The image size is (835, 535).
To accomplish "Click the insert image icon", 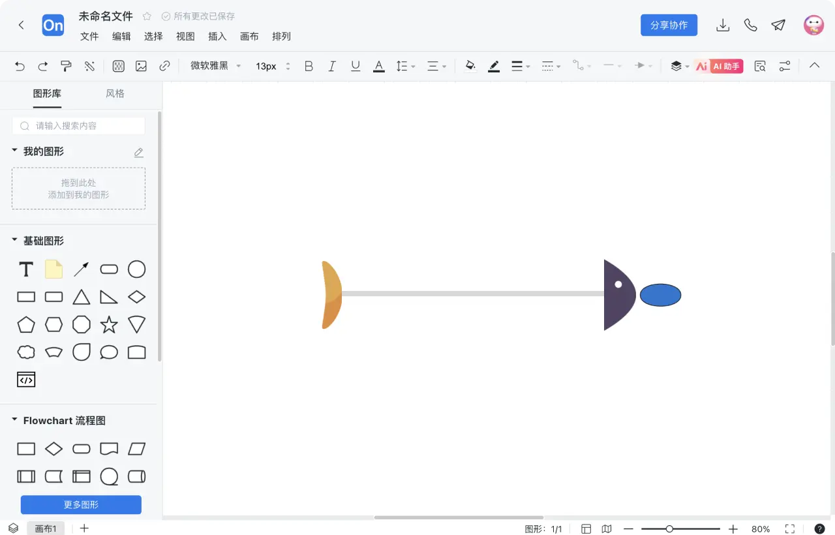I will (x=141, y=66).
